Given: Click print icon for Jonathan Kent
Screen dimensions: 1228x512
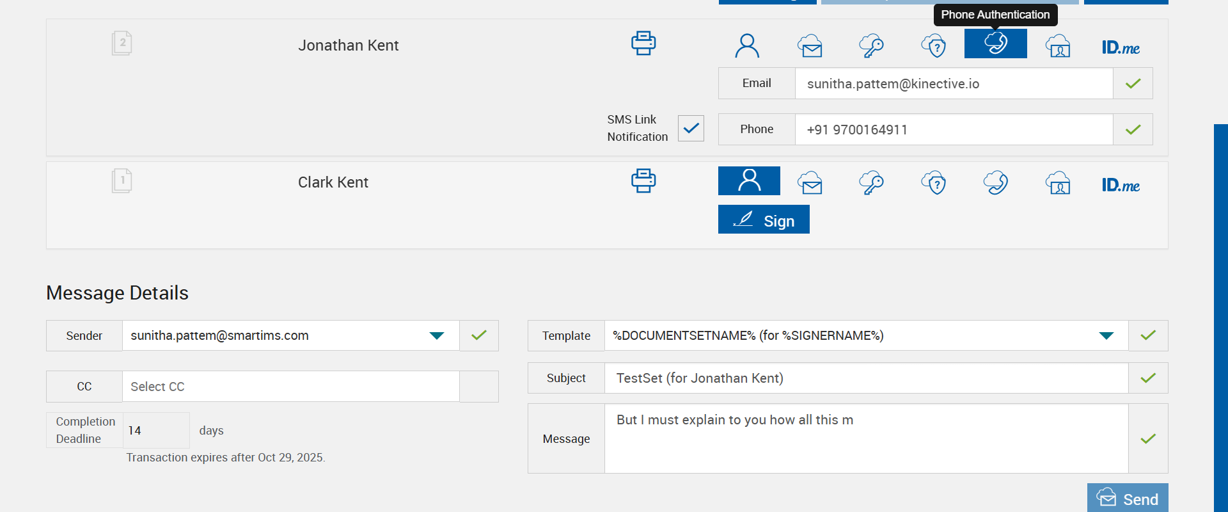Looking at the screenshot, I should (643, 44).
